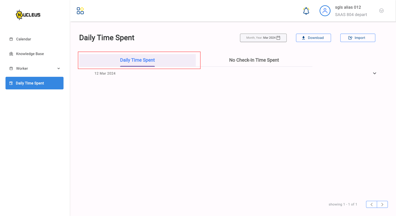Image resolution: width=396 pixels, height=216 pixels.
Task: Open the Worker sidebar item
Action: [34, 68]
